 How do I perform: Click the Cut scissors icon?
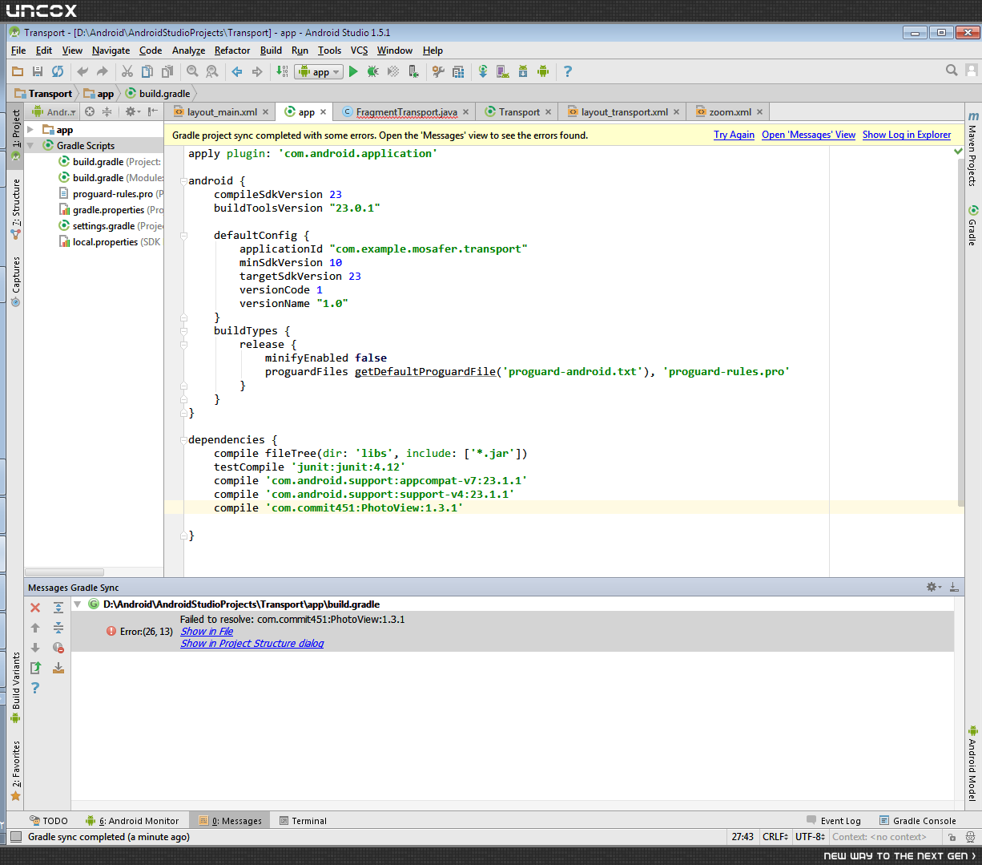click(x=127, y=71)
